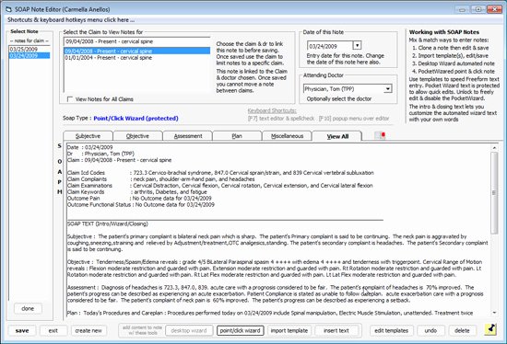This screenshot has height=344, width=507.
Task: Click the import template button
Action: coord(289,330)
